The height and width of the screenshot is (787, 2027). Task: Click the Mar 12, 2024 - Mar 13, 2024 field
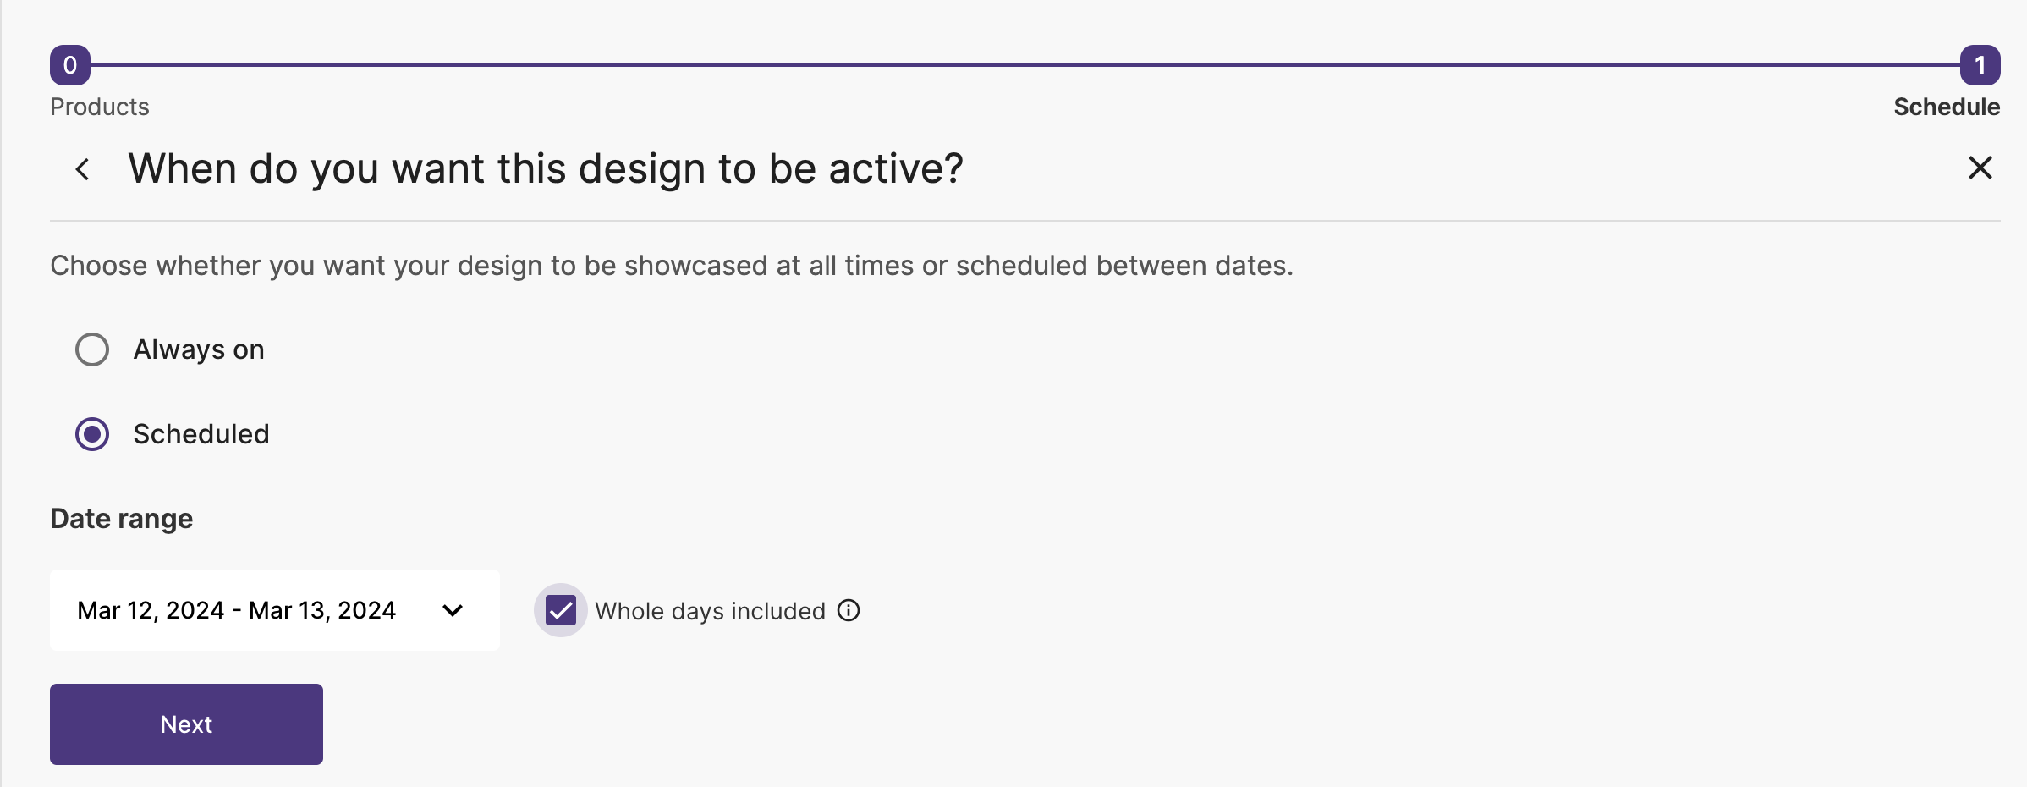click(x=274, y=610)
